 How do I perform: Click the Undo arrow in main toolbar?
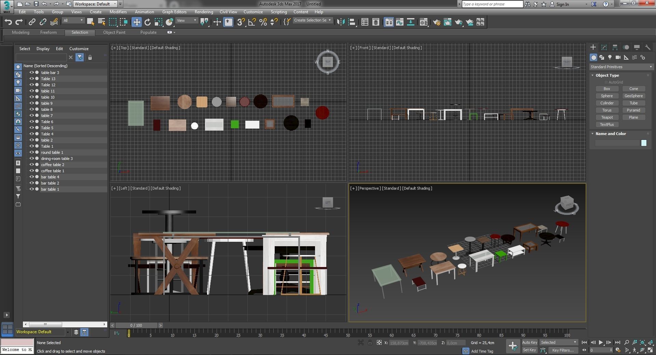point(8,22)
